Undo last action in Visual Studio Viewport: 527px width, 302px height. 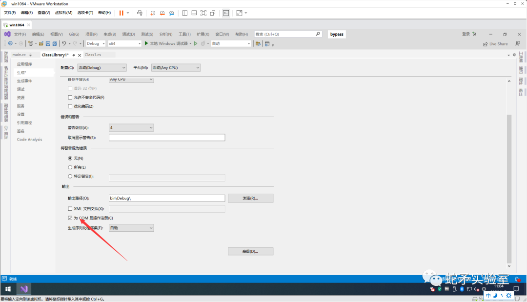pyautogui.click(x=64, y=43)
